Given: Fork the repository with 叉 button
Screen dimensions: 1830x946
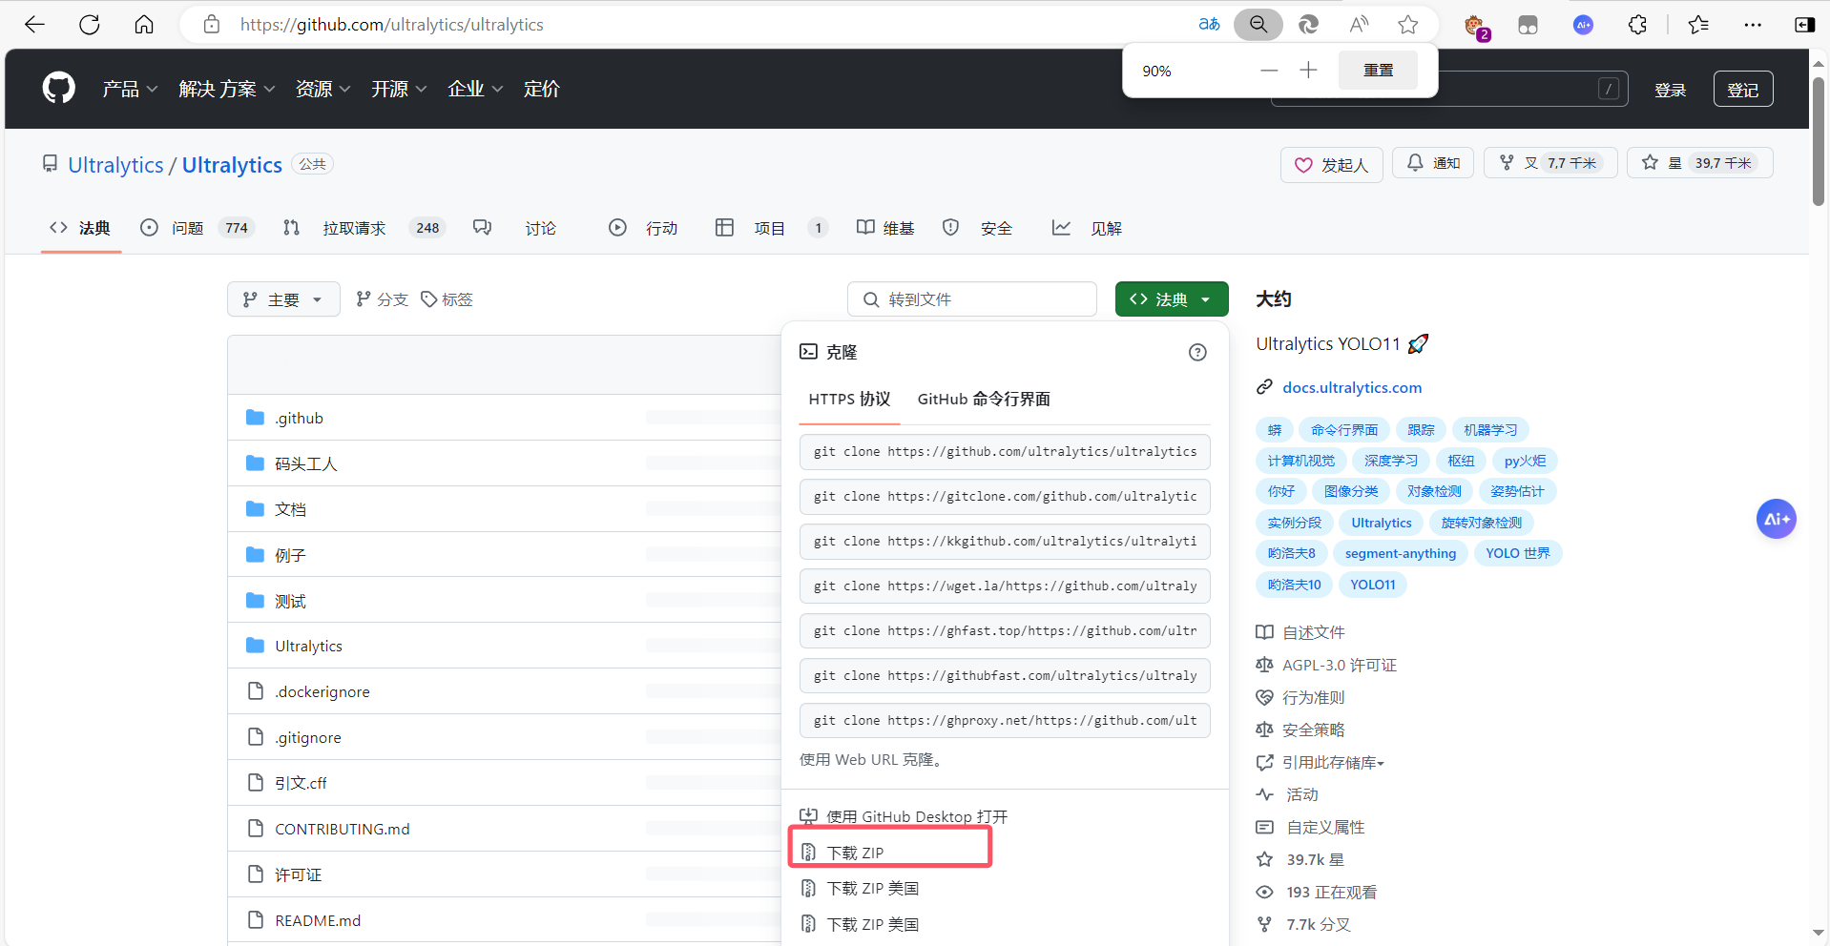Looking at the screenshot, I should pos(1550,163).
